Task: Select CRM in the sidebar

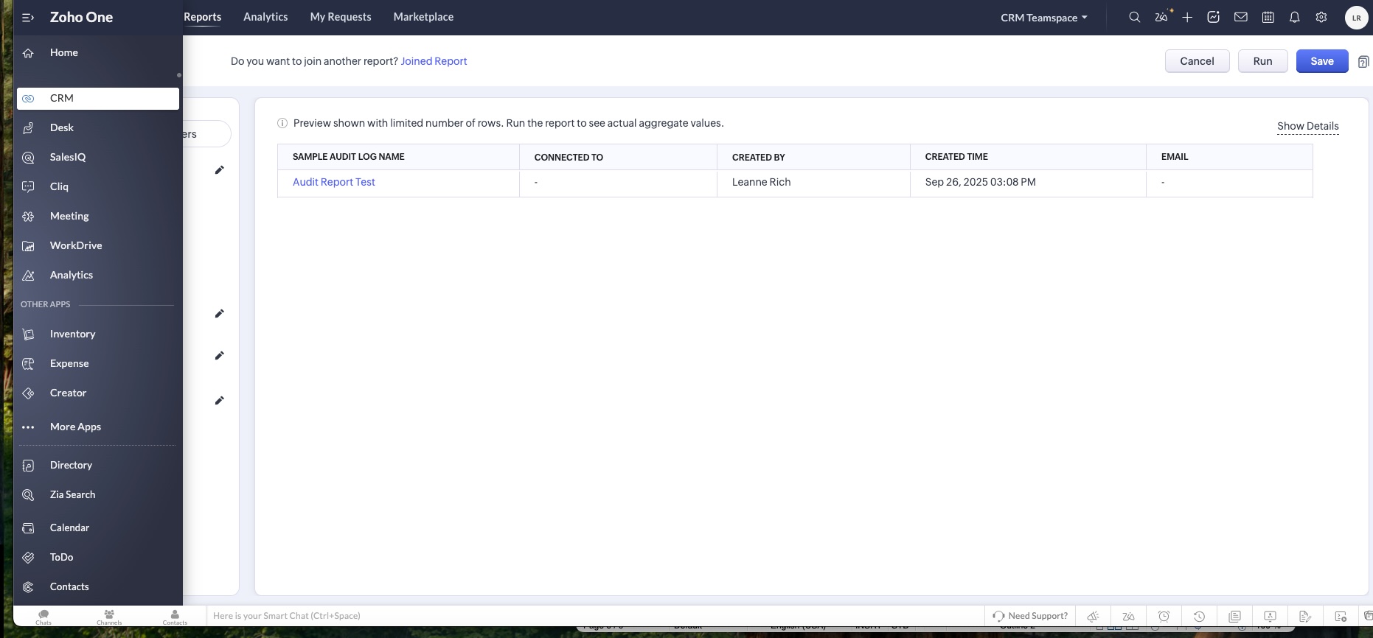Action: (98, 99)
